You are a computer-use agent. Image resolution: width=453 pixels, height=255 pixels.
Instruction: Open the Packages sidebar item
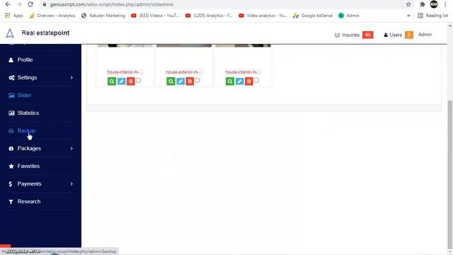coord(29,148)
